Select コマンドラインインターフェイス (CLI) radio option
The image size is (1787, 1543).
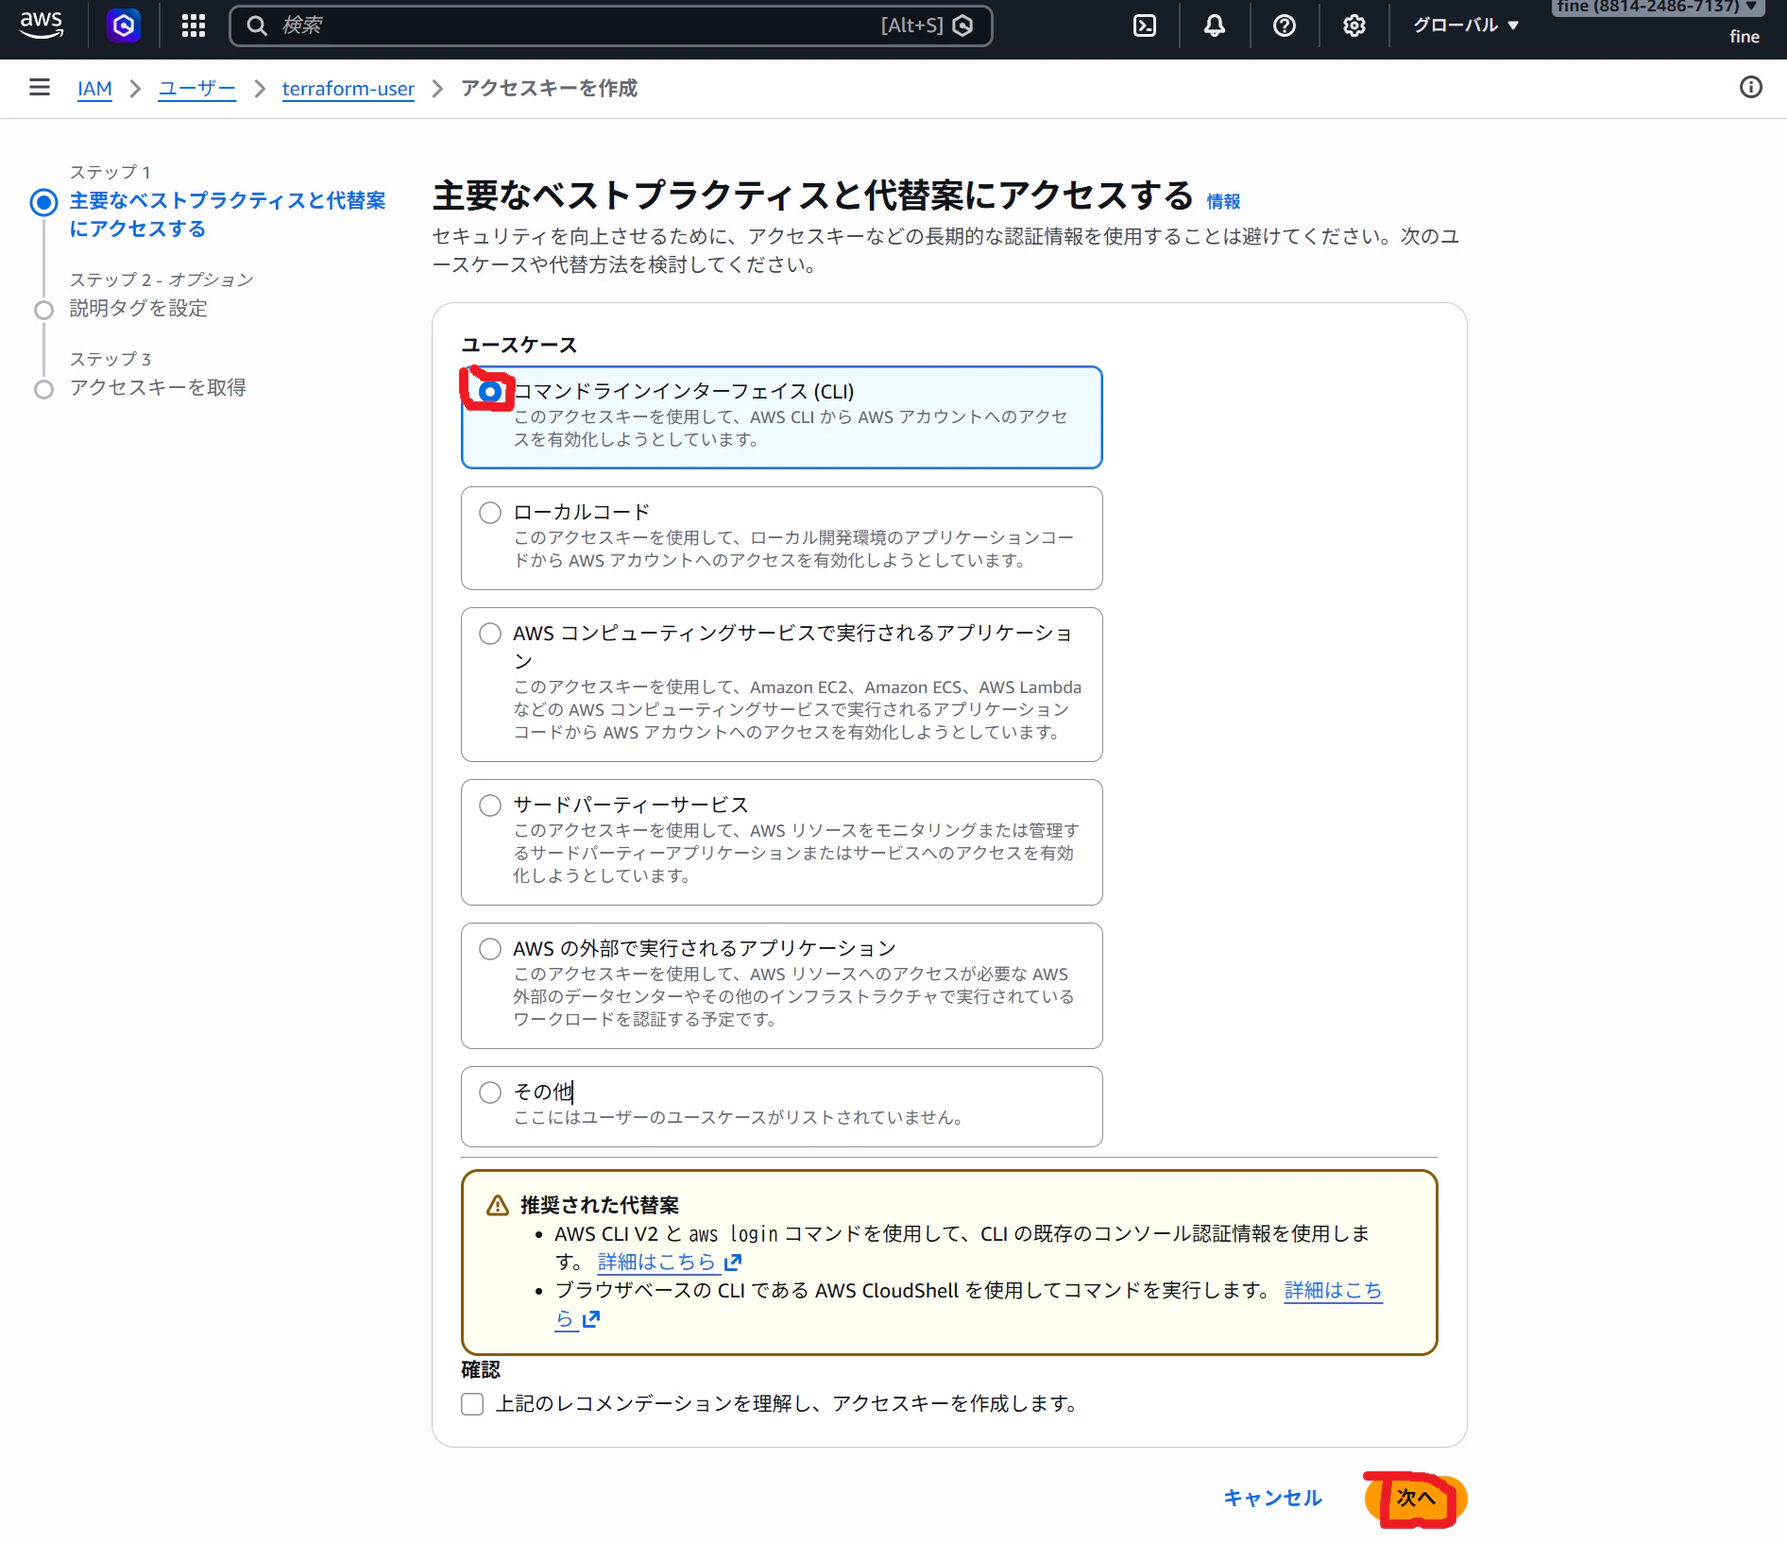[x=490, y=391]
